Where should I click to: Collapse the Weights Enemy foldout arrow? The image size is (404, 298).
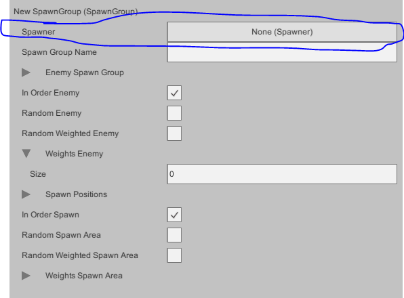pos(26,154)
